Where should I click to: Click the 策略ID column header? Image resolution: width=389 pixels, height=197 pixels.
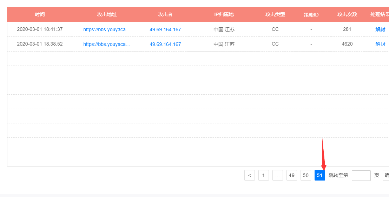click(311, 15)
